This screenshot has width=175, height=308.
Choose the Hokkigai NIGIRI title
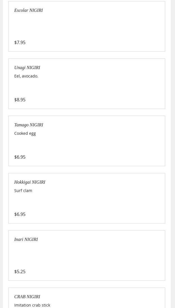coord(30,182)
